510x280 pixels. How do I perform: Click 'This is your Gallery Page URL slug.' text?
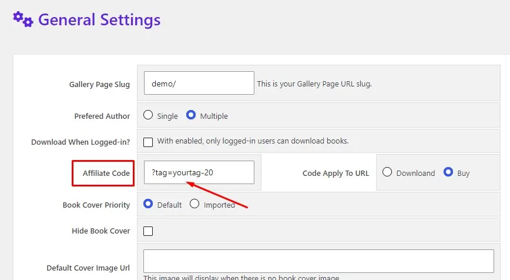(x=314, y=84)
